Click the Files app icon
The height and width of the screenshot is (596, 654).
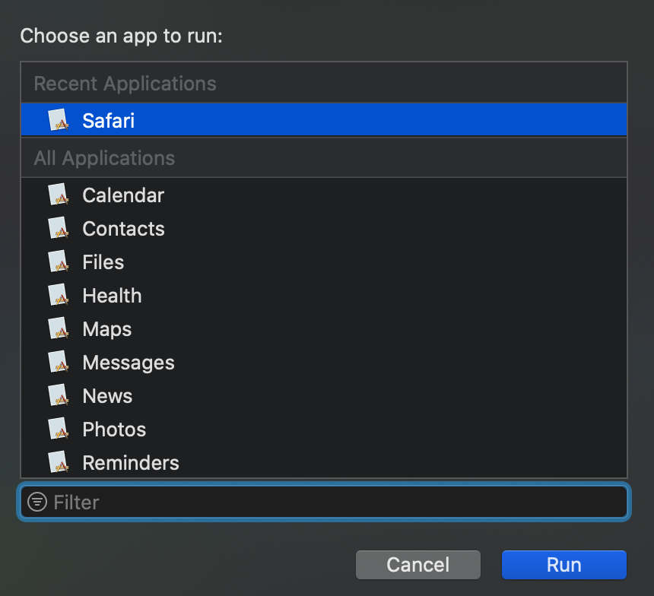[59, 262]
